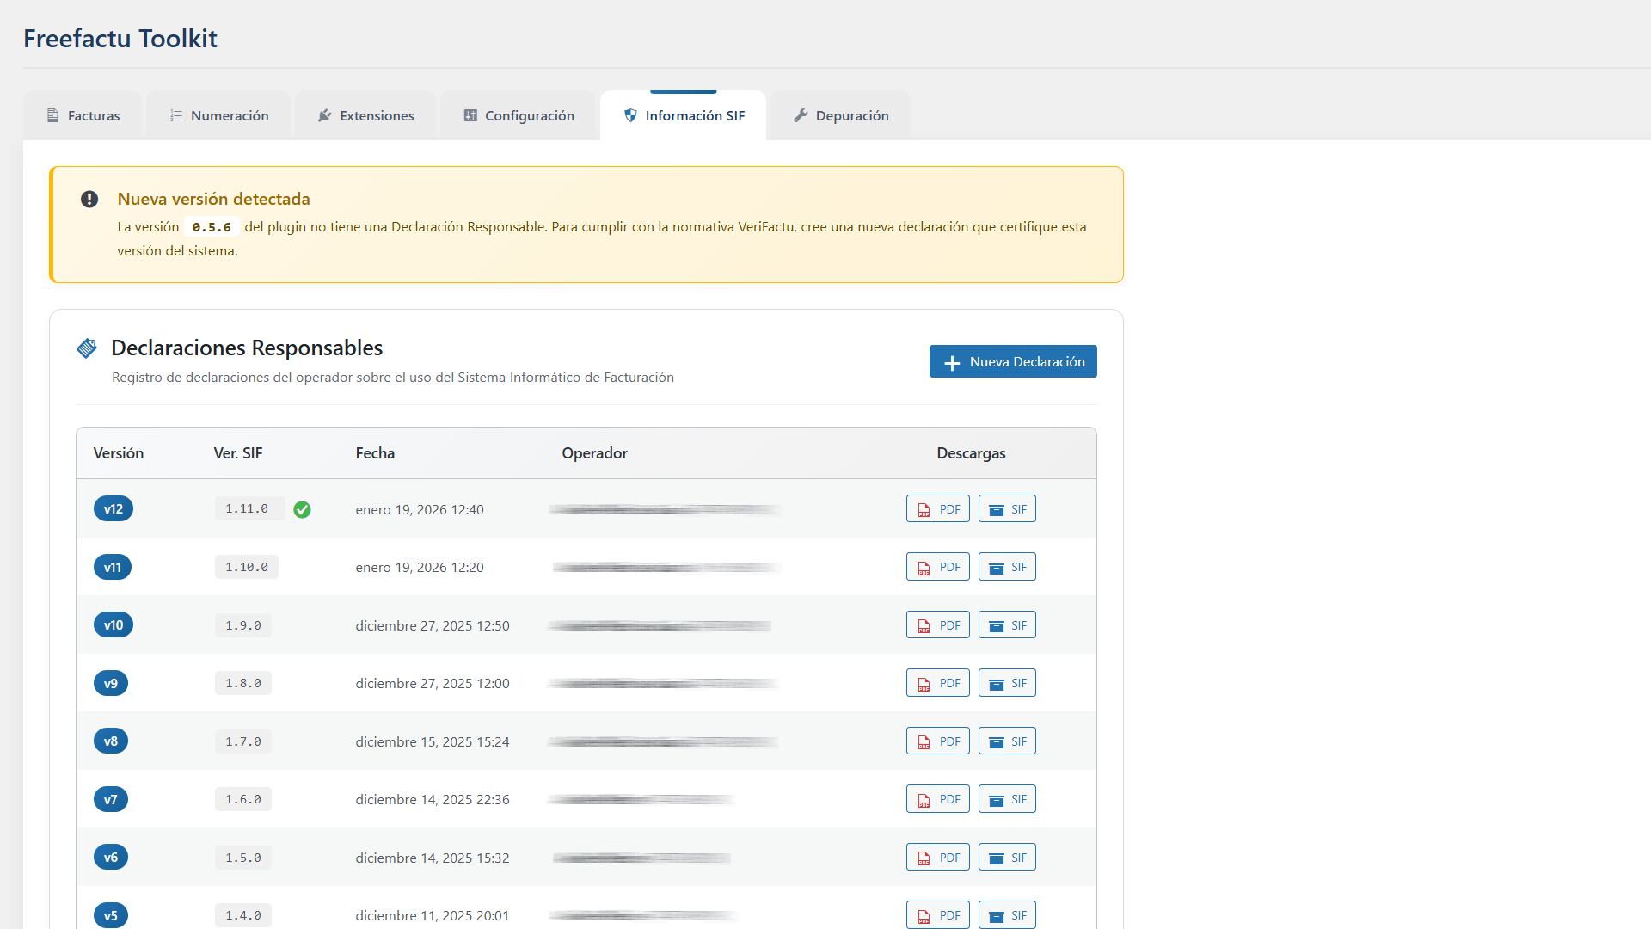Click the wand icon on Extensiones tab
The image size is (1651, 929).
point(324,115)
